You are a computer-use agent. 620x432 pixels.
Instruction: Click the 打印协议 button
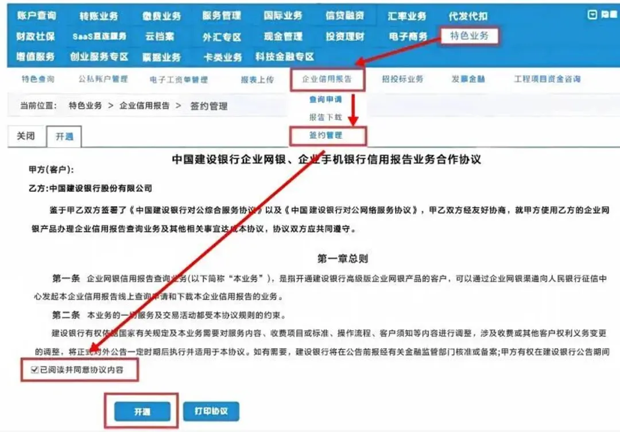point(211,411)
